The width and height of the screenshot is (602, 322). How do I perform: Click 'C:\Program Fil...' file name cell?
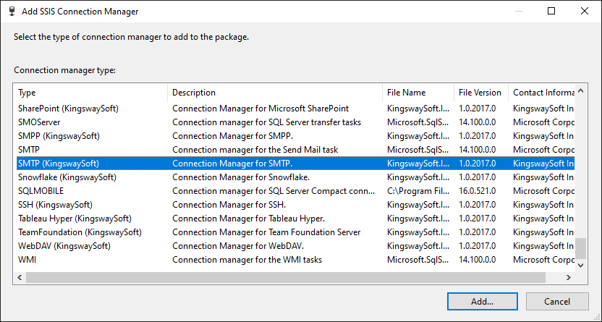click(417, 191)
